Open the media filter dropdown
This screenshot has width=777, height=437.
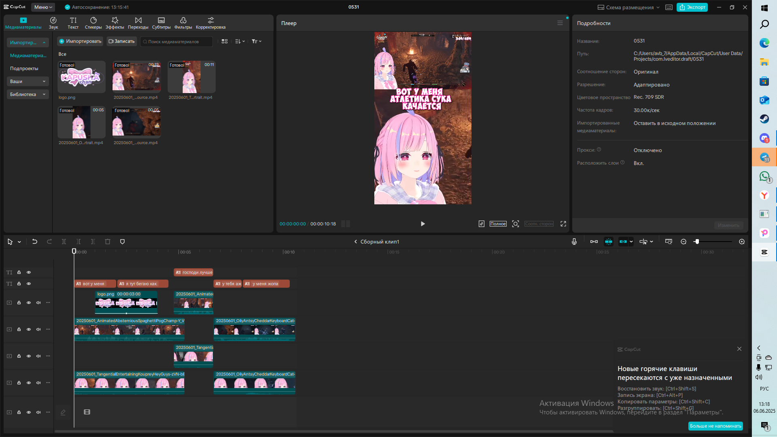[x=257, y=41]
